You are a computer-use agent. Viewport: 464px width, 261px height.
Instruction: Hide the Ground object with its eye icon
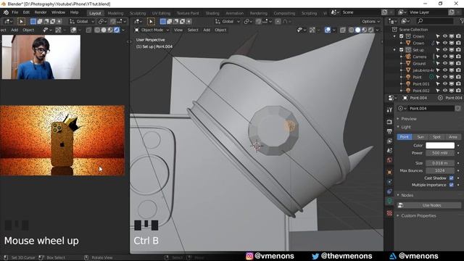(x=444, y=63)
